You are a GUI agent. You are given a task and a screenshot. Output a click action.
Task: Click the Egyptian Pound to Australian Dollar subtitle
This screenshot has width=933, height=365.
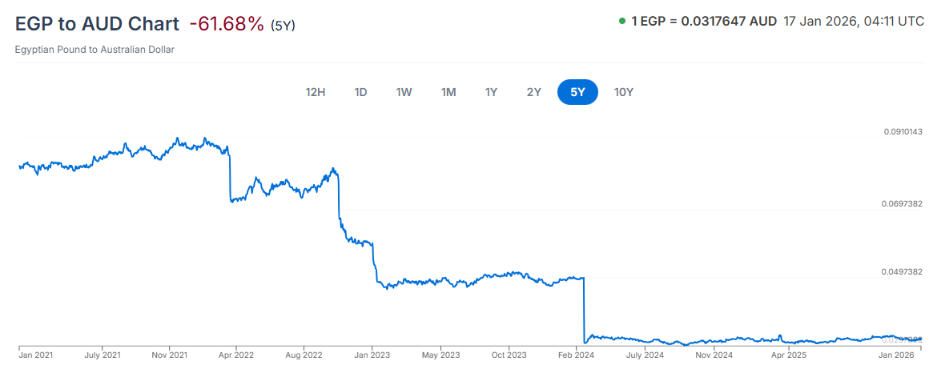coord(95,50)
